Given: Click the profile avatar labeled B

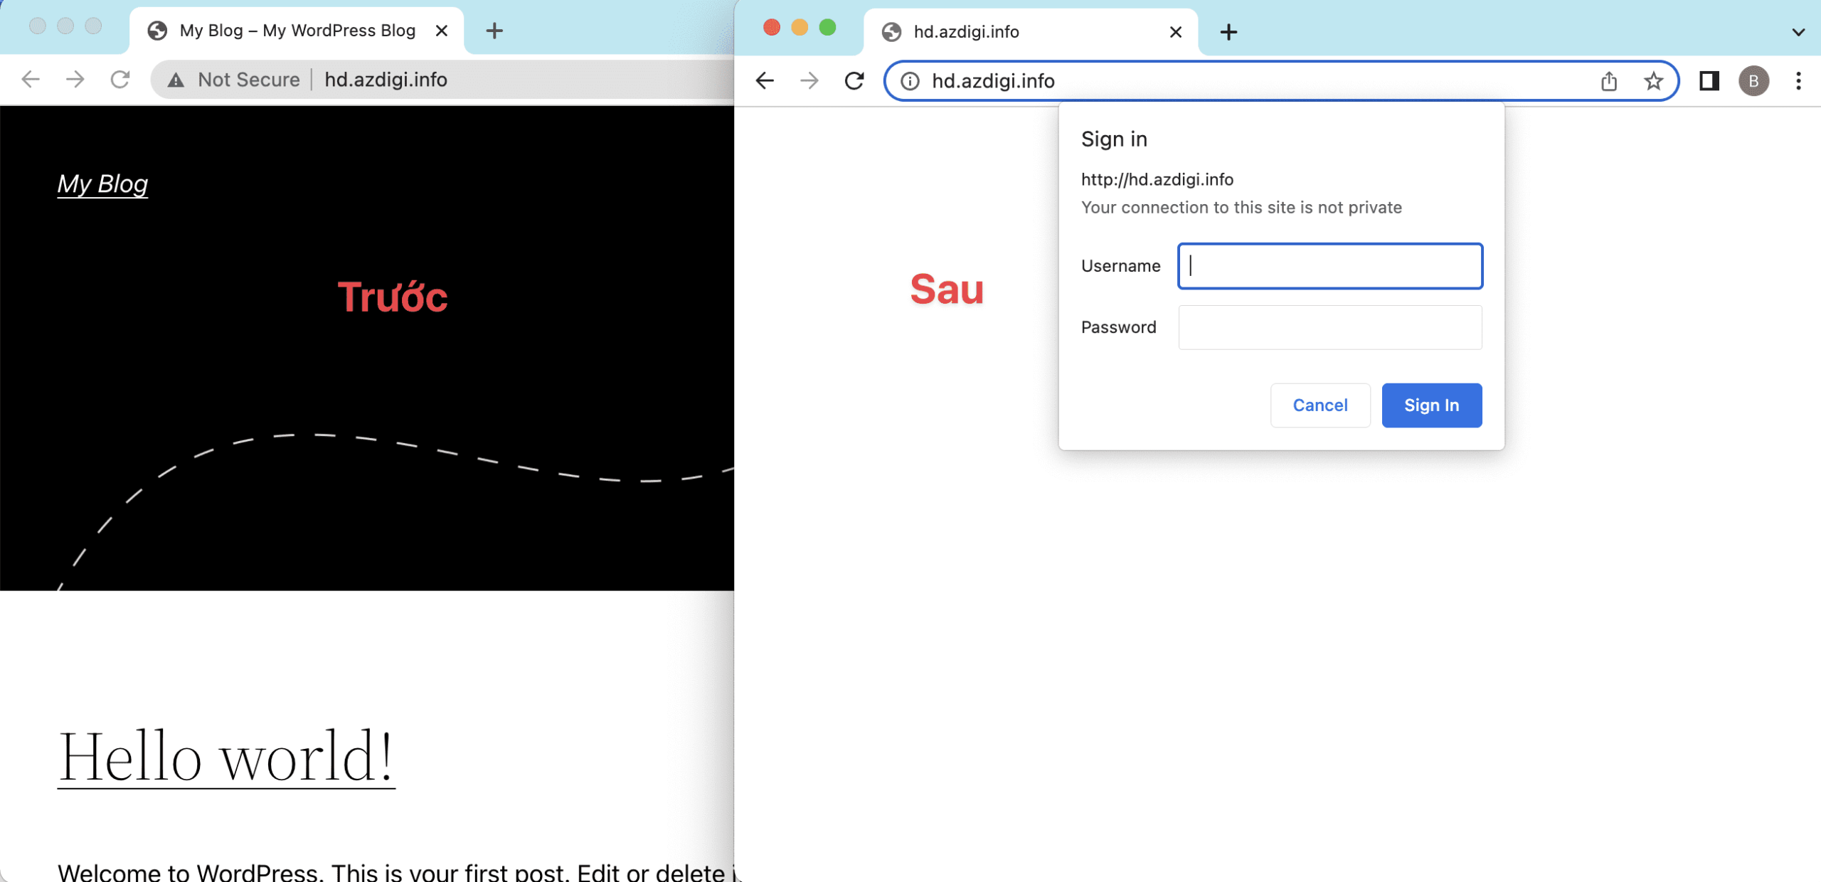Looking at the screenshot, I should tap(1754, 81).
